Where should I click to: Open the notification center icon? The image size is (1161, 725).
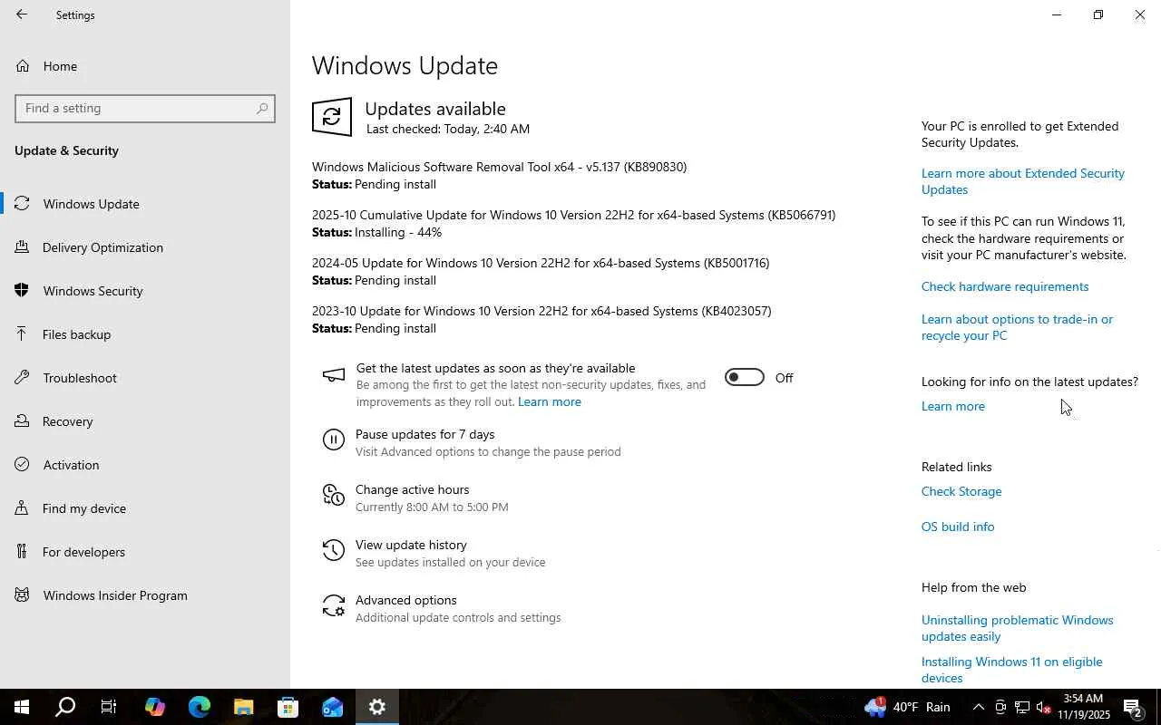click(x=1133, y=707)
